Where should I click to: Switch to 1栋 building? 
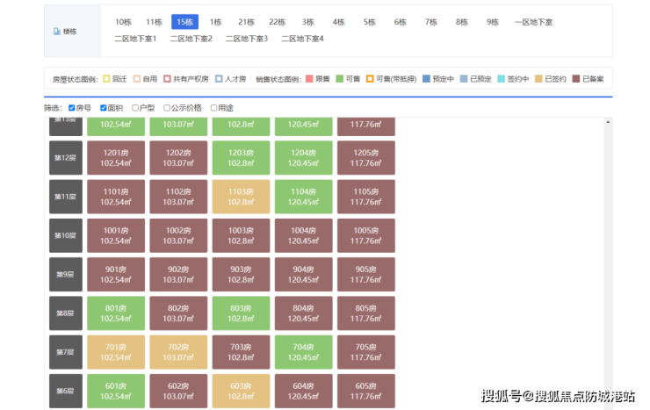click(215, 22)
